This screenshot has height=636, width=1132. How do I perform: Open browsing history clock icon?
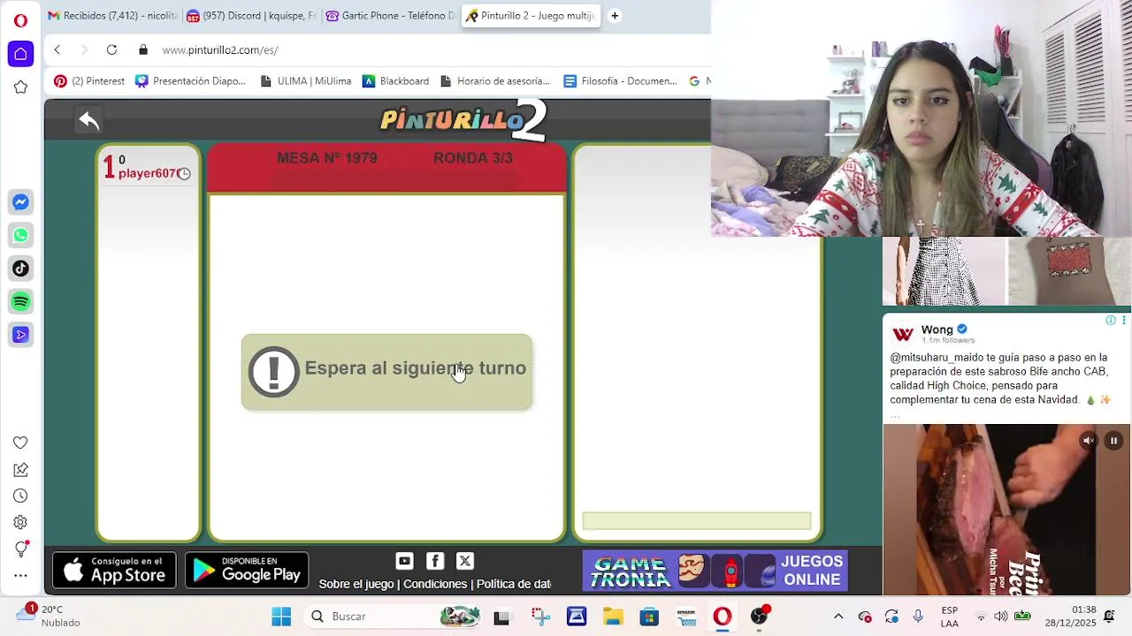click(x=20, y=496)
